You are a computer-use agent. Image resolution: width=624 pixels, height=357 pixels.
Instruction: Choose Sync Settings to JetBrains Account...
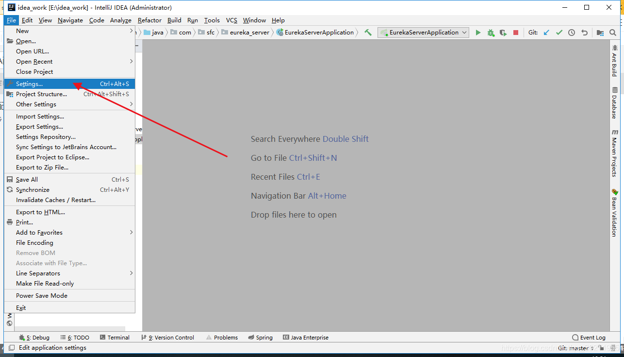point(70,147)
